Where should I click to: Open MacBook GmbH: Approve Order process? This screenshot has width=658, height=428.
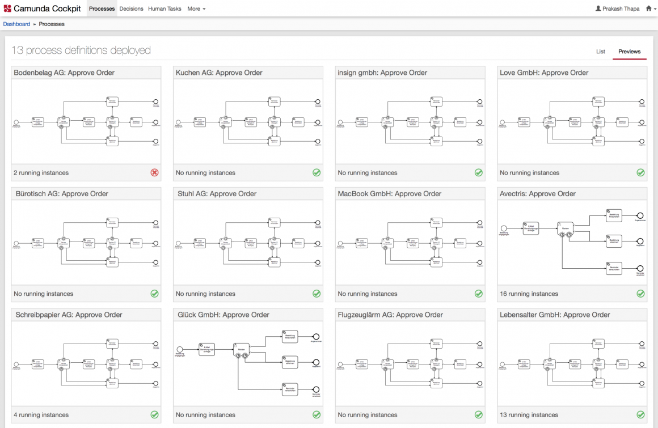click(x=389, y=194)
